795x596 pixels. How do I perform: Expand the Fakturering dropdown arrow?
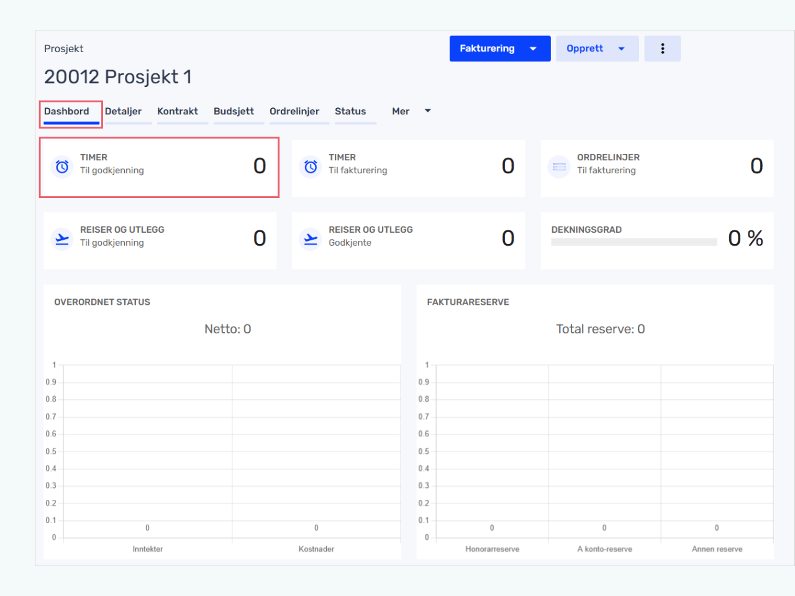533,48
